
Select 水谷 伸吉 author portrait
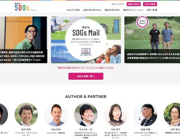[x=56, y=114]
